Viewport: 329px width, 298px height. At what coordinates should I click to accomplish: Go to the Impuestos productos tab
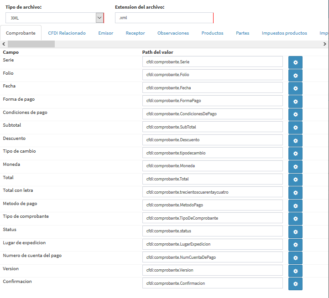pos(284,33)
